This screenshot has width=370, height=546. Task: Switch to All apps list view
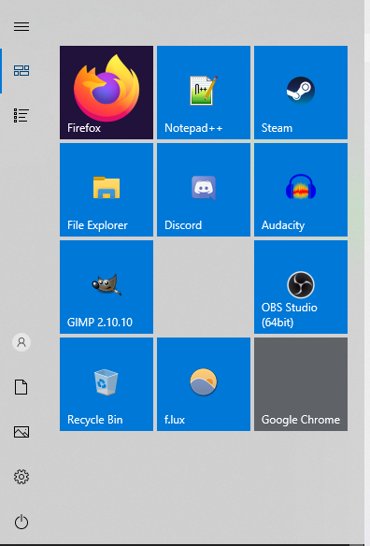click(x=21, y=115)
